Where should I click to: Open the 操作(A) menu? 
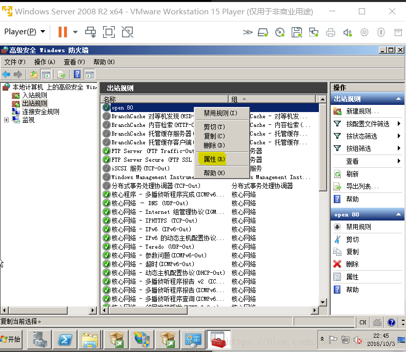[x=45, y=62]
